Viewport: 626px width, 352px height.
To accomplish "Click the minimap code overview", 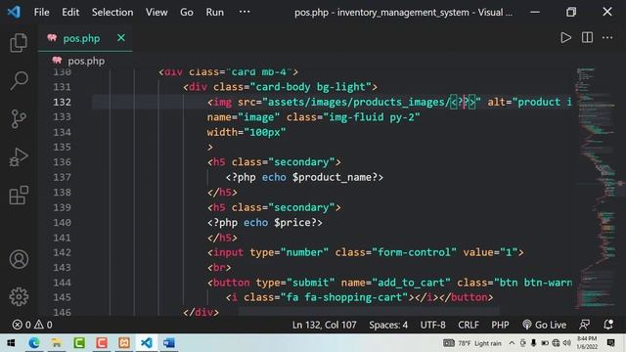I will click(597, 190).
